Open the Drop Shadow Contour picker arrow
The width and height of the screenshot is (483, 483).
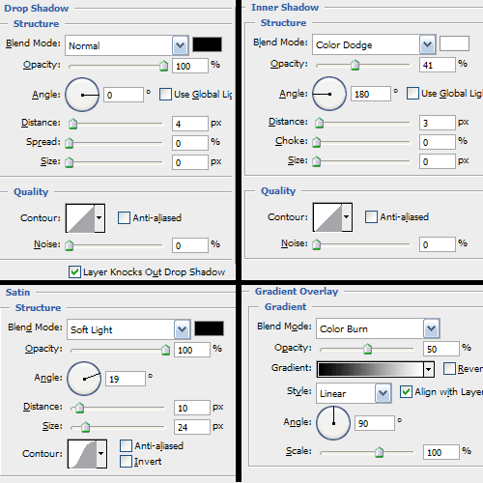[99, 218]
